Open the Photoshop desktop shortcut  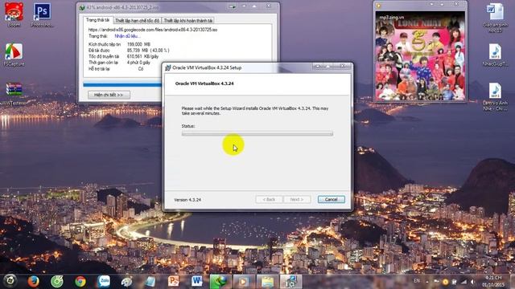coord(42,14)
